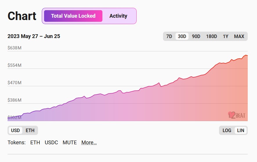Expand the More… tokens list
This screenshot has width=257, height=162.
click(89, 143)
